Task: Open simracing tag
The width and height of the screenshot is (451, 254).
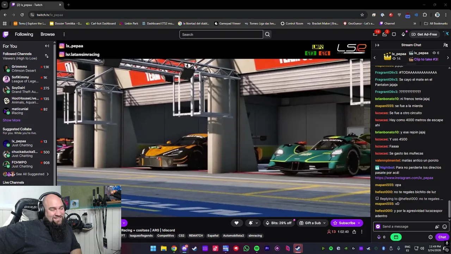Action: click(255, 236)
